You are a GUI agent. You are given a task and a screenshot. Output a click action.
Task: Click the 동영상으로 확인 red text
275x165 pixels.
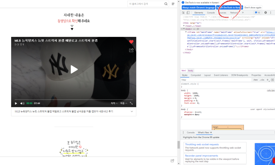pyautogui.click(x=68, y=21)
